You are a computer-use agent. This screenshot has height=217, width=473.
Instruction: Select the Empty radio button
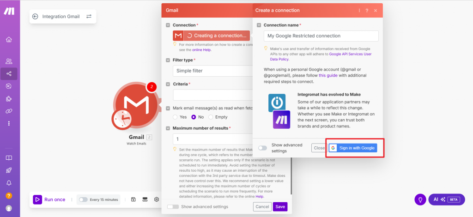(211, 117)
